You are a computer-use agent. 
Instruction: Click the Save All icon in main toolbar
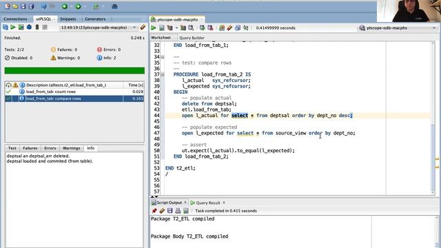[x=31, y=6]
